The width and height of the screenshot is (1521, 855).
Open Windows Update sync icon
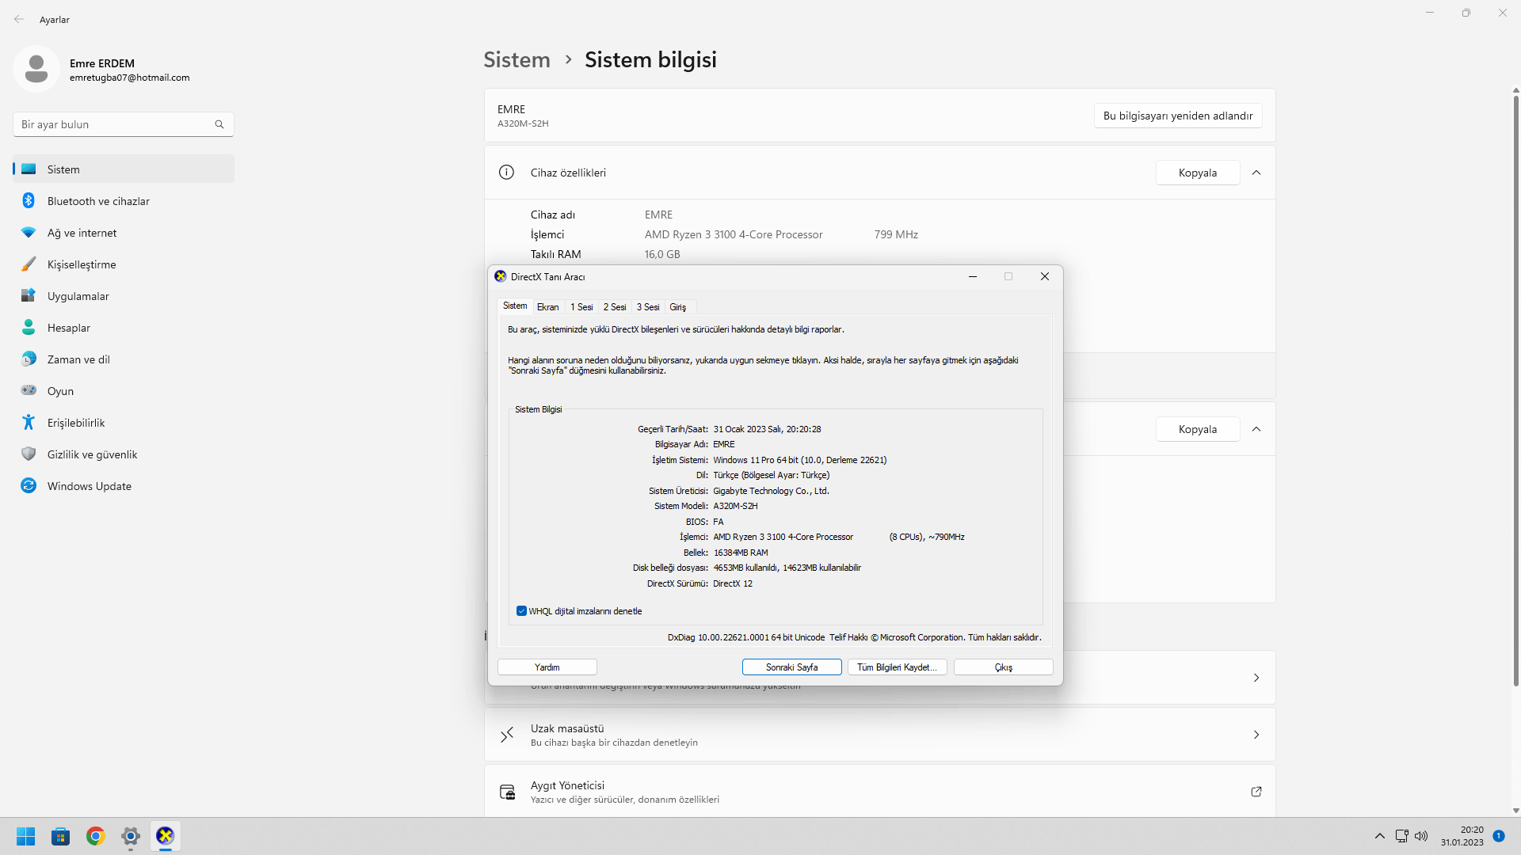click(29, 486)
